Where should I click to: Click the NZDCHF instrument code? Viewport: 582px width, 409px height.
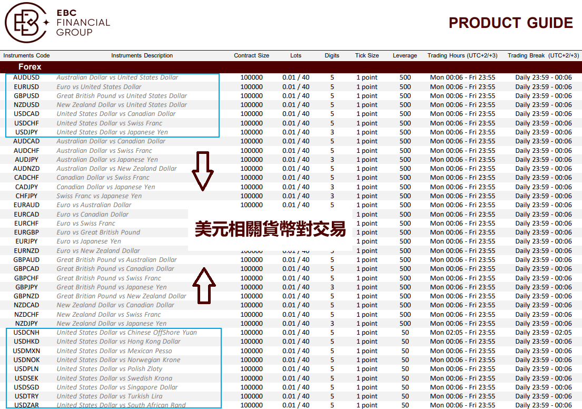pyautogui.click(x=26, y=315)
